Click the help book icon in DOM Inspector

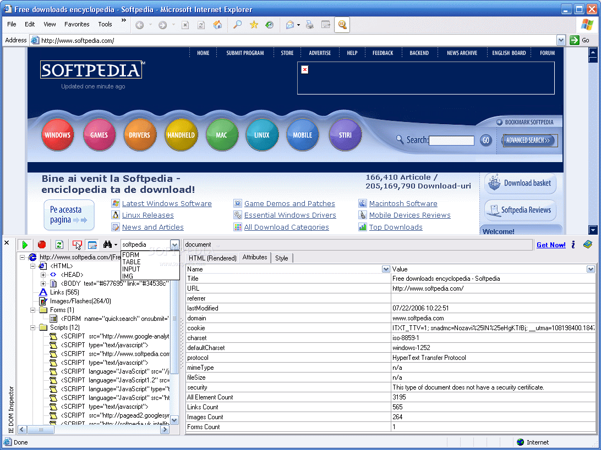tap(588, 245)
